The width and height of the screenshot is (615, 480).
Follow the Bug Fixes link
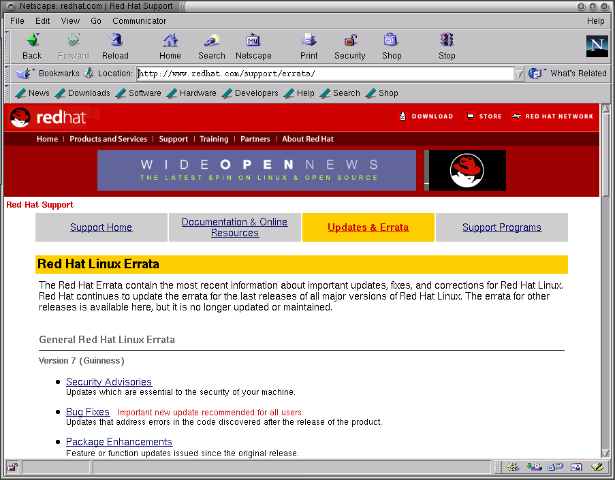pyautogui.click(x=88, y=412)
